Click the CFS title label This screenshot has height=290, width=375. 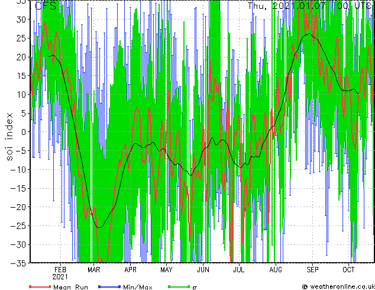(x=46, y=6)
